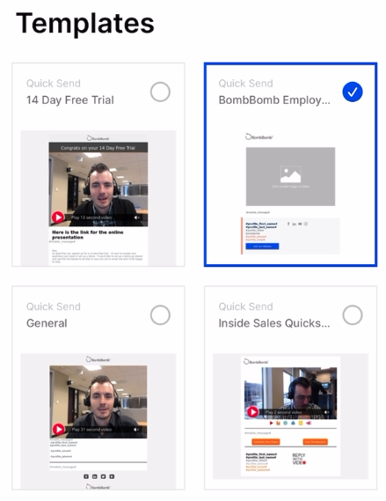This screenshot has height=501, width=386.
Task: Click the left orange button in Inside Sales preview
Action: coord(266,442)
